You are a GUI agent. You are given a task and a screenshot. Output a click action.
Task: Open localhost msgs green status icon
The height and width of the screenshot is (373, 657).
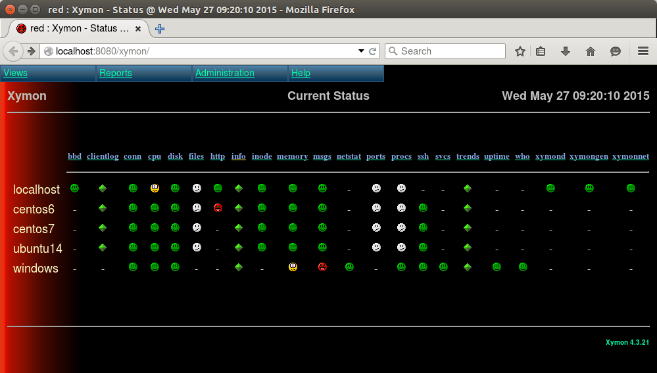click(x=322, y=188)
